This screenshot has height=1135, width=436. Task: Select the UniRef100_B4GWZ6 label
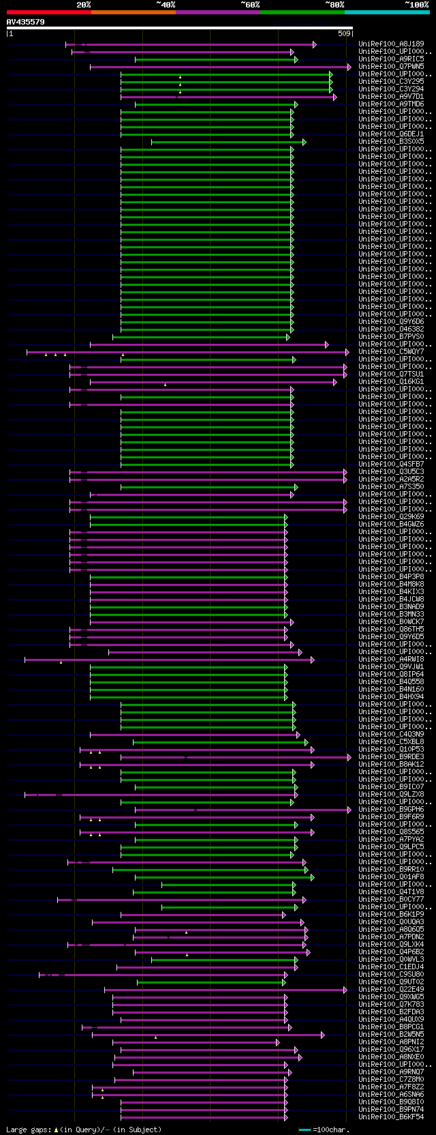[391, 525]
